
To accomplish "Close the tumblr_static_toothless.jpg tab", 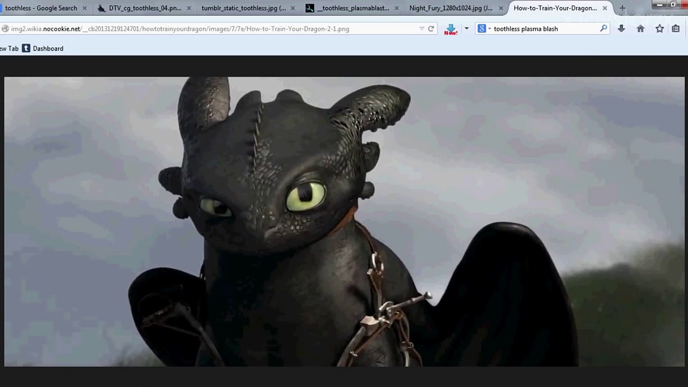I will click(x=292, y=8).
